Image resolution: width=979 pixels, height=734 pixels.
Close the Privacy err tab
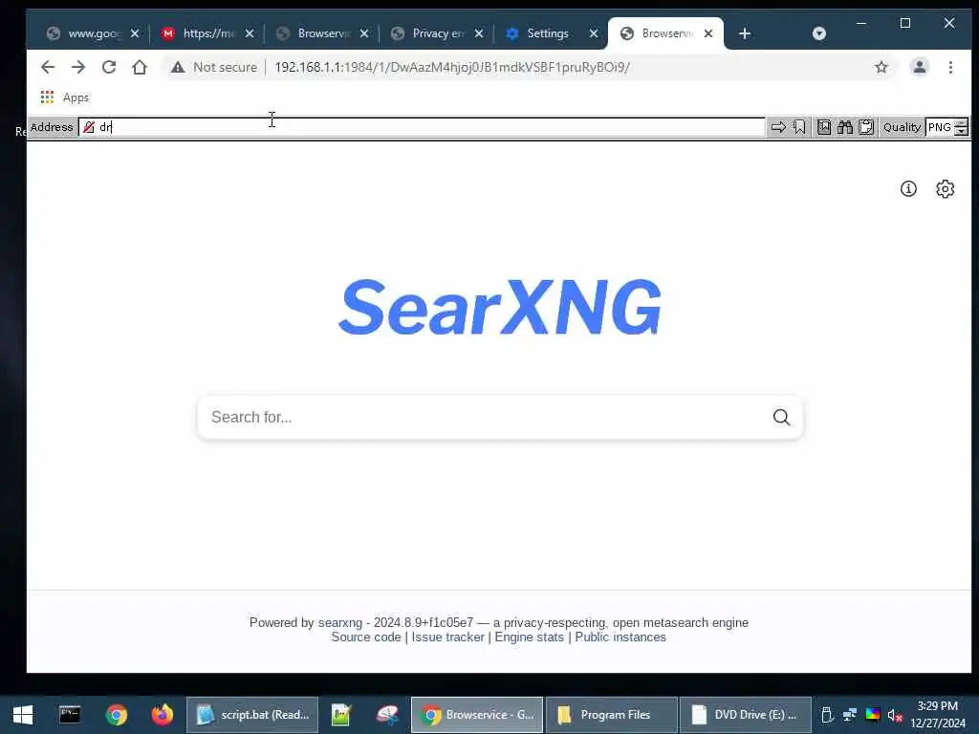click(479, 33)
